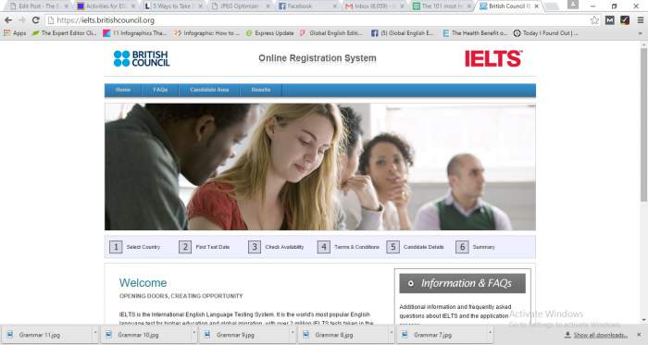This screenshot has height=345, width=648.
Task: Open the Expert Editor bookmark
Action: (64, 33)
